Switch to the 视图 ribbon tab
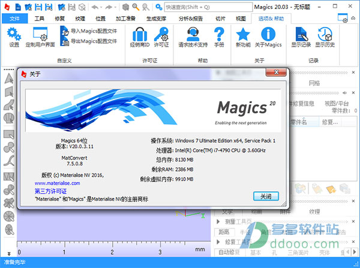 coord(241,19)
